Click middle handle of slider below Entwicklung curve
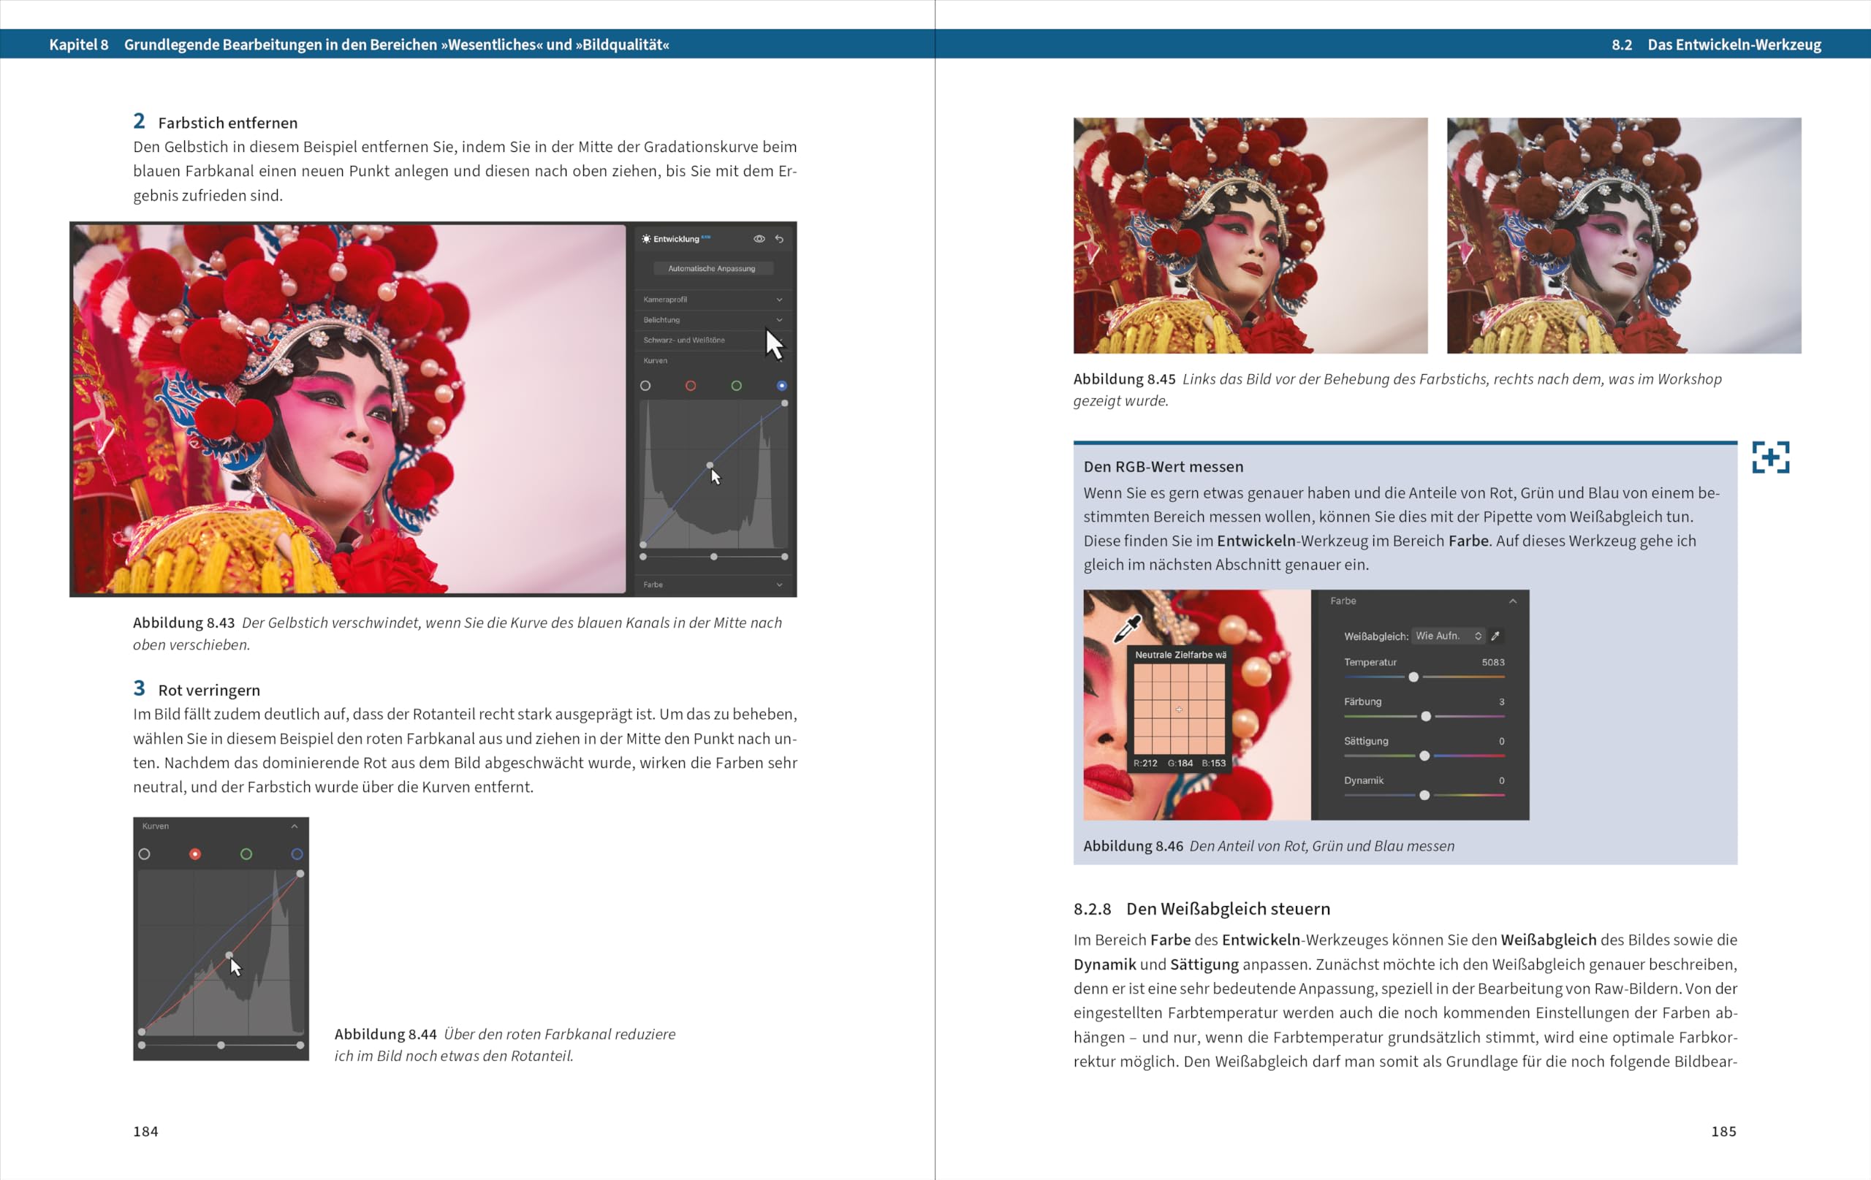 coord(713,557)
